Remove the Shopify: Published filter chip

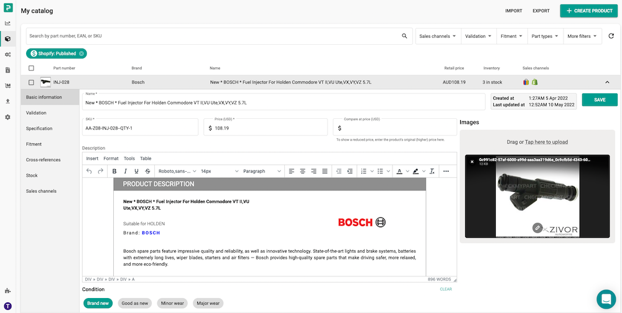(81, 54)
